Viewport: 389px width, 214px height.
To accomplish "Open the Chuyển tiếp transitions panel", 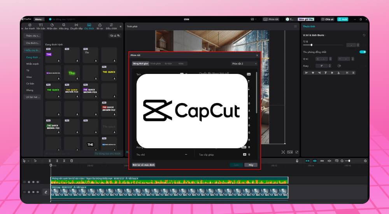I will (x=76, y=26).
